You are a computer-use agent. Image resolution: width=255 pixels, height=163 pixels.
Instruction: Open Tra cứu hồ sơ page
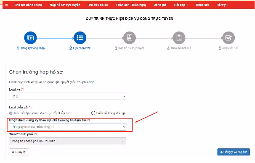98,5
